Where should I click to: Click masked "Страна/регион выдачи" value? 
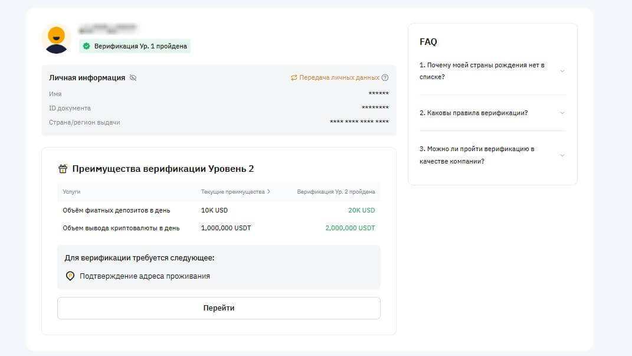359,122
